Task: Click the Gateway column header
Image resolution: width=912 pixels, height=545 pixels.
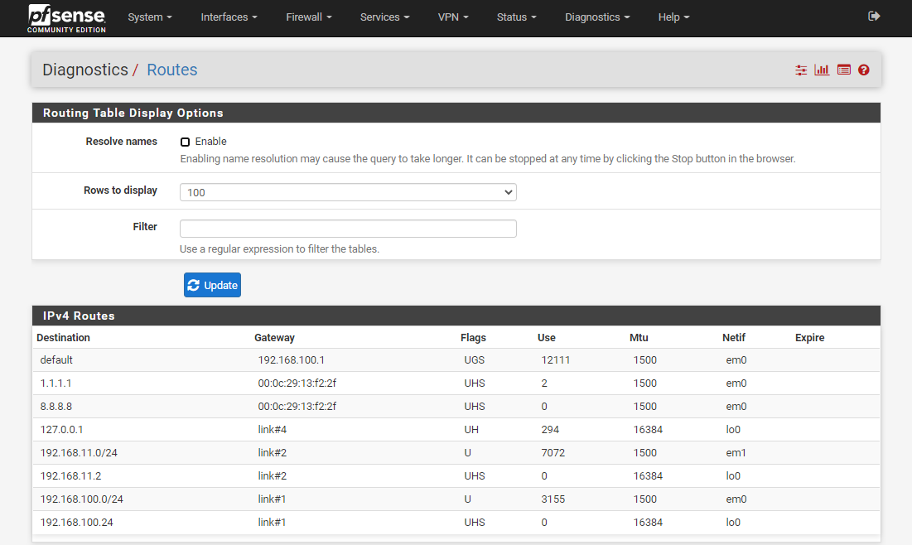Action: [x=274, y=338]
